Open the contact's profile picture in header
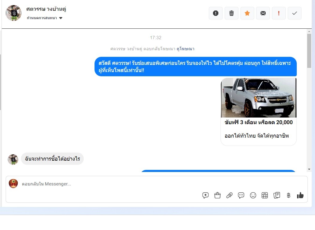Image resolution: width=315 pixels, height=230 pixels. [13, 13]
